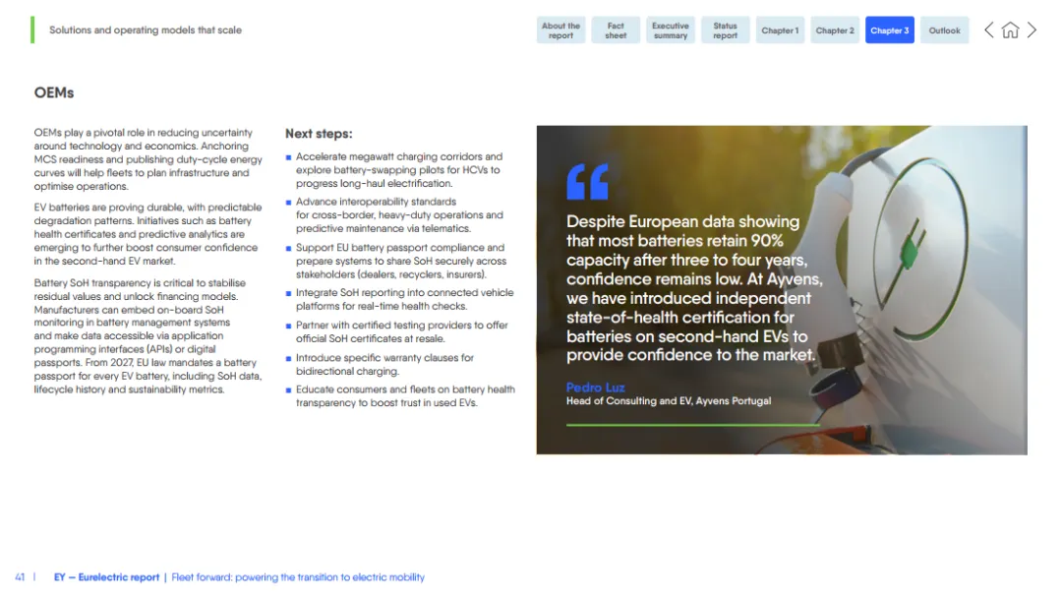Image resolution: width=1062 pixels, height=597 pixels.
Task: Click 'EY — Eurelectric report' footer text
Action: tap(107, 577)
